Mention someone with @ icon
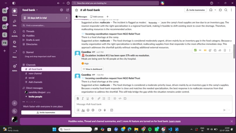The image size is (236, 133). (93, 110)
